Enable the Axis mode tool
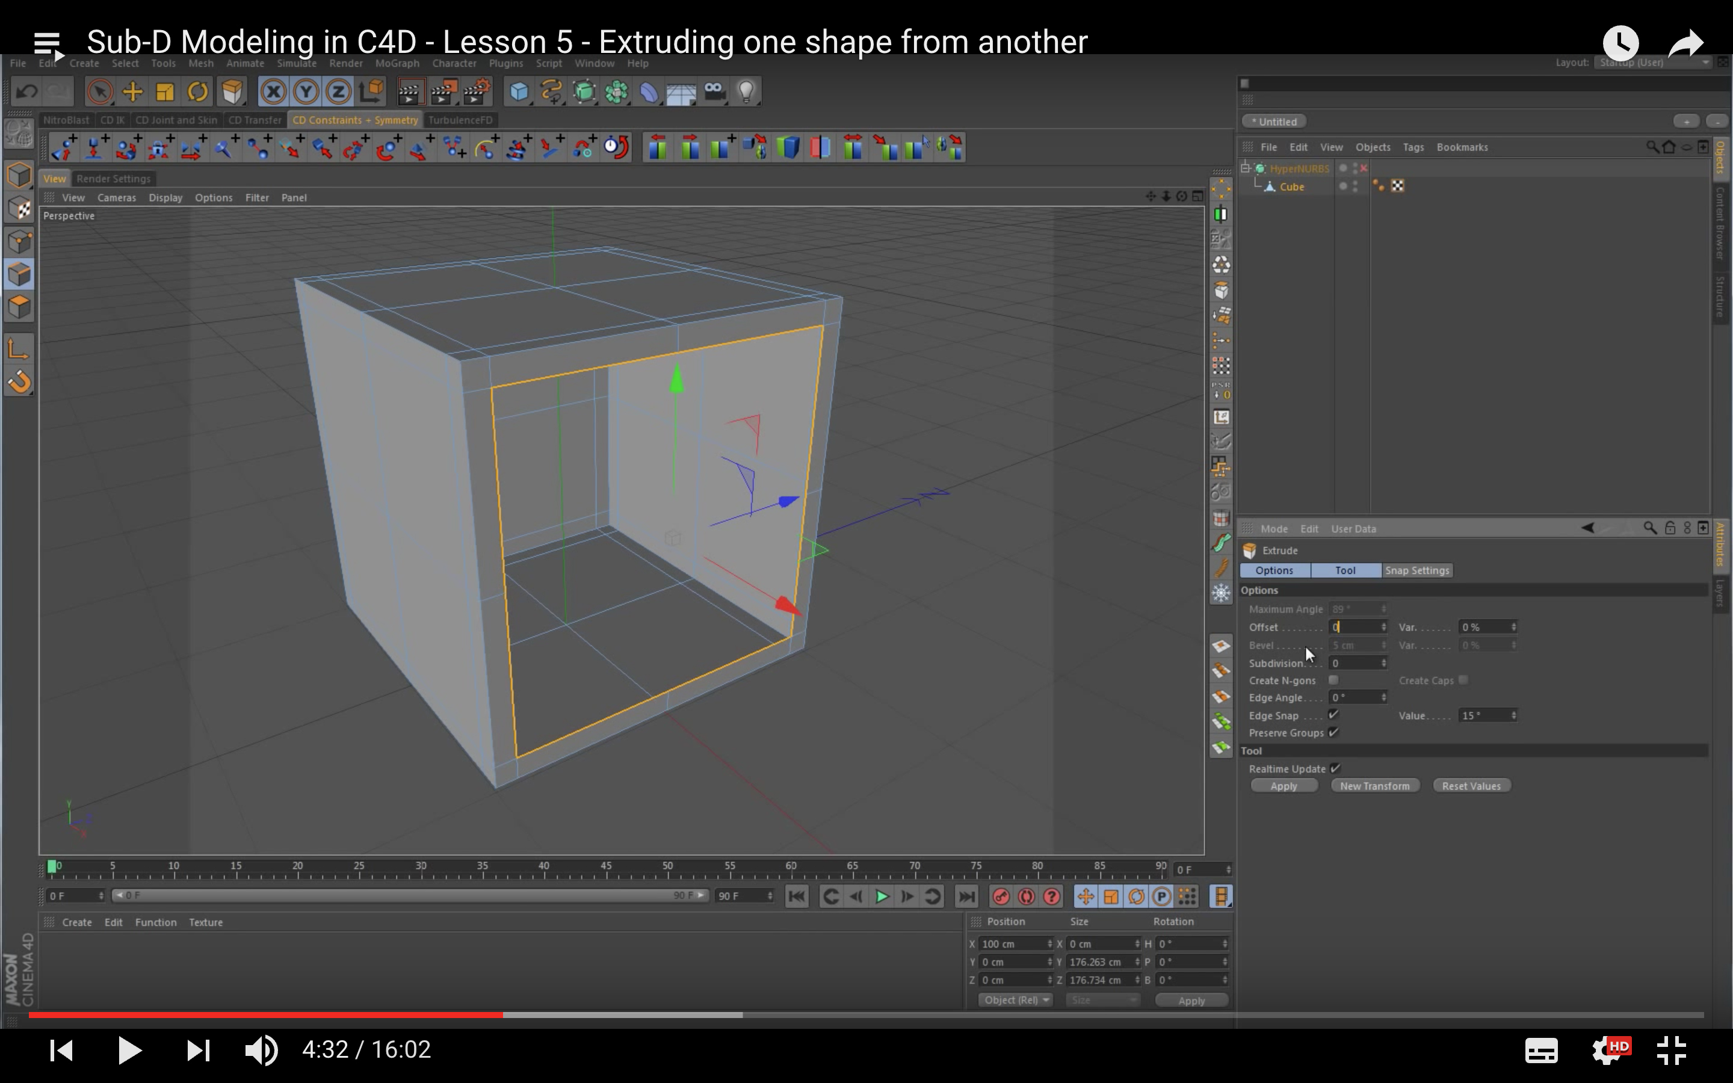The height and width of the screenshot is (1083, 1733). 19,350
